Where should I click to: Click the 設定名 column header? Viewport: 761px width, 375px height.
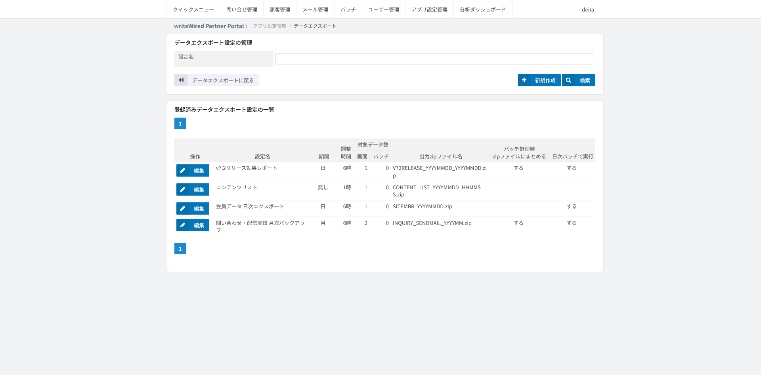point(262,156)
